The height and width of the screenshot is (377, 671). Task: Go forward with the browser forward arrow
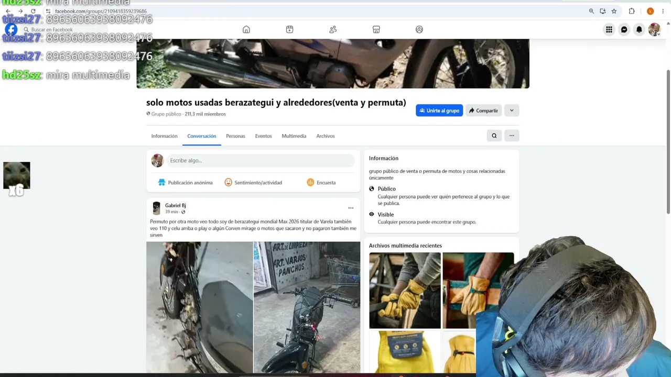20,11
